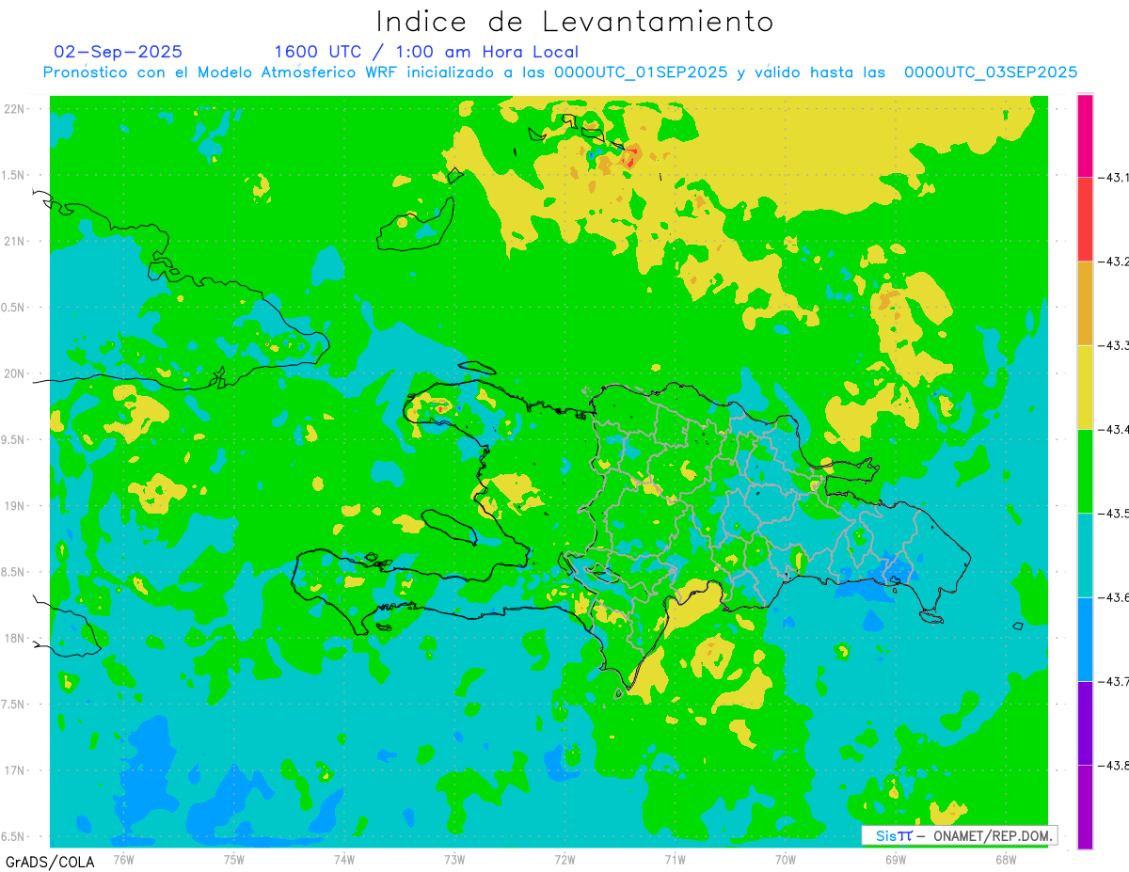Click the title 'Indice de Levantamiento'
This screenshot has height=872, width=1129.
coord(574,22)
